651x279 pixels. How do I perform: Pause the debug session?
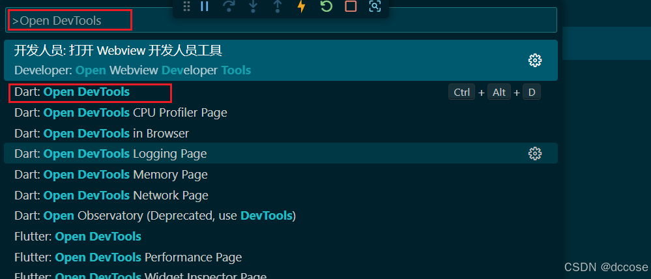tap(204, 6)
